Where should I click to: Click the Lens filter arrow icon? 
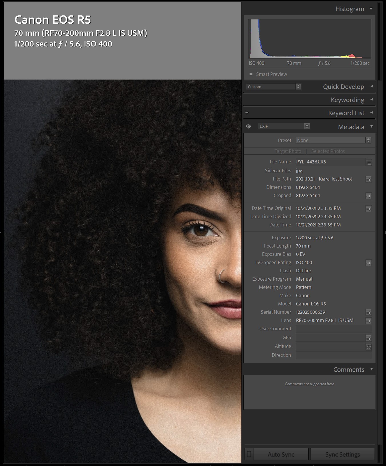369,321
